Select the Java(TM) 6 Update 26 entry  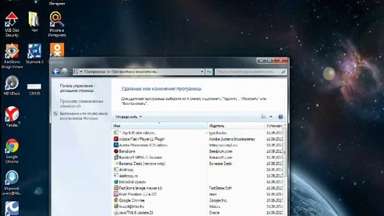click(198, 212)
